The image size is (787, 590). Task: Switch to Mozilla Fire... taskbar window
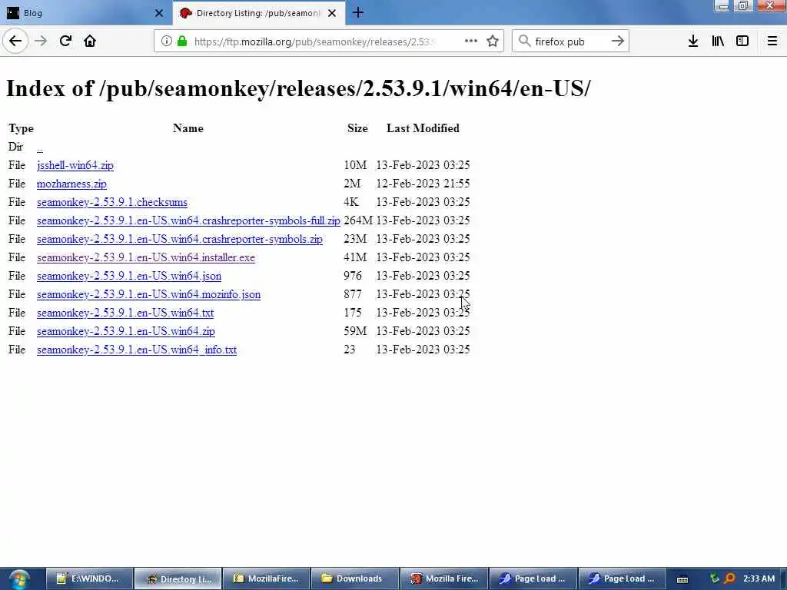(444, 578)
